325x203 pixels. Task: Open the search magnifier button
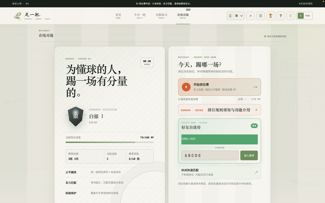coord(251,16)
